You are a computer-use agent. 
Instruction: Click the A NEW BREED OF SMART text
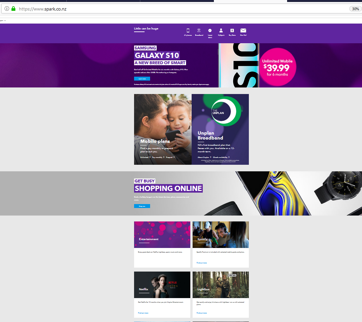(160, 63)
